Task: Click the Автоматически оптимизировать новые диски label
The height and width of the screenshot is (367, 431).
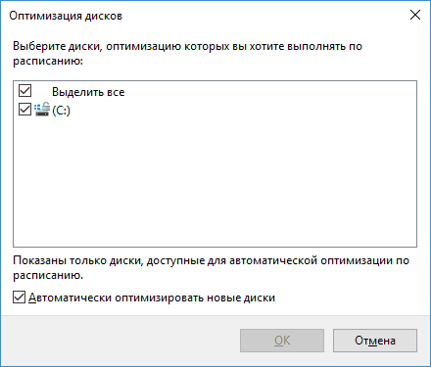Action: [152, 298]
